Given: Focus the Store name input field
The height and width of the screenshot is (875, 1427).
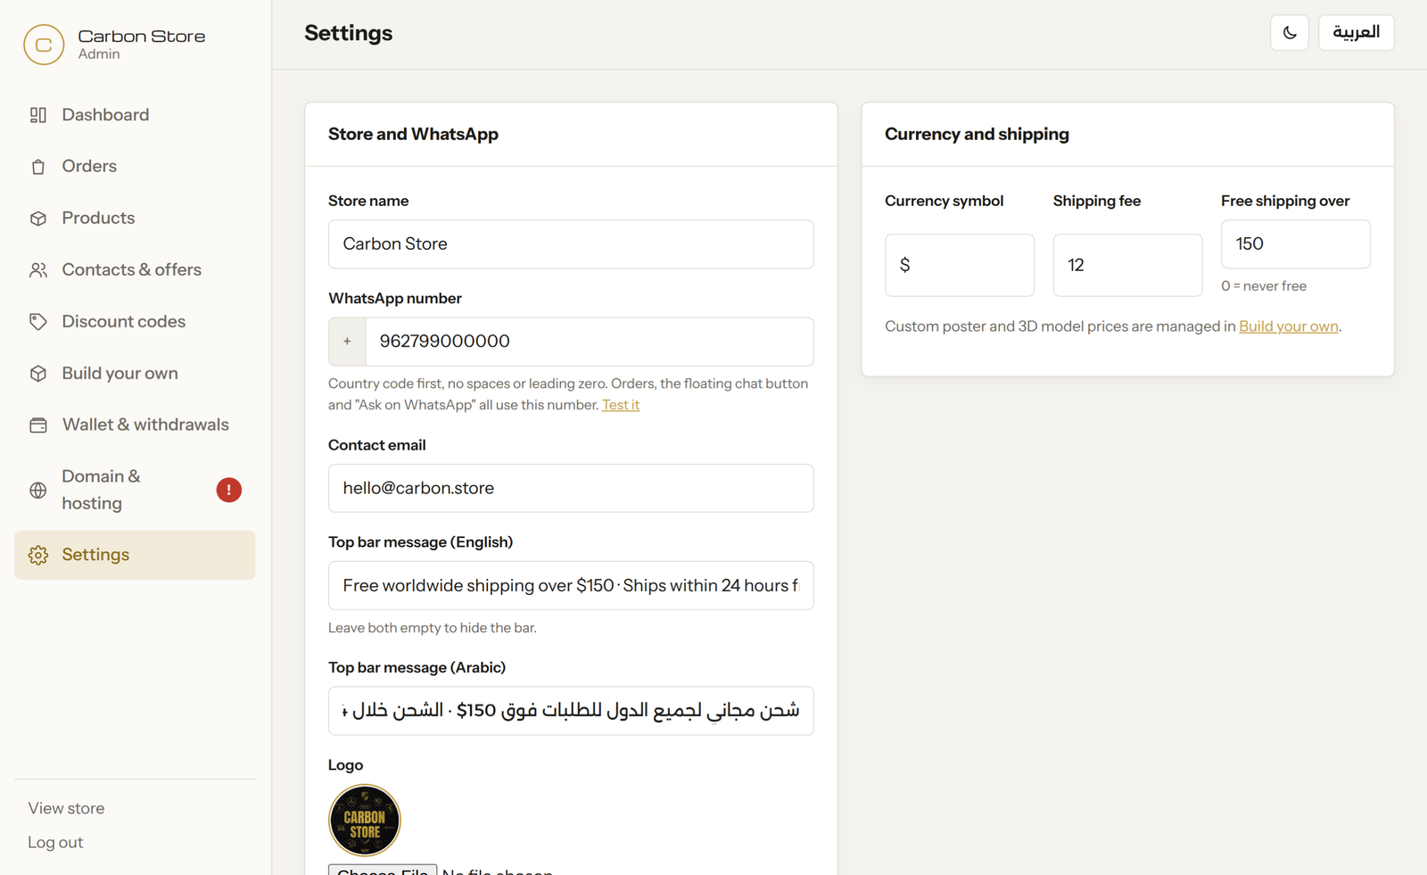Looking at the screenshot, I should (x=571, y=244).
